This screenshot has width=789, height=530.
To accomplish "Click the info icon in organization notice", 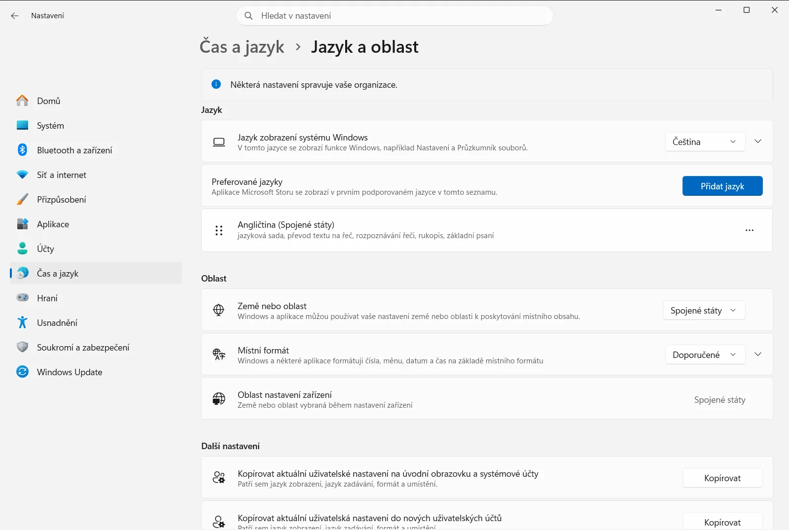I will (x=216, y=84).
